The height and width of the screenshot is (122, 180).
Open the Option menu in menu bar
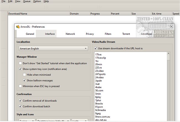37,1
